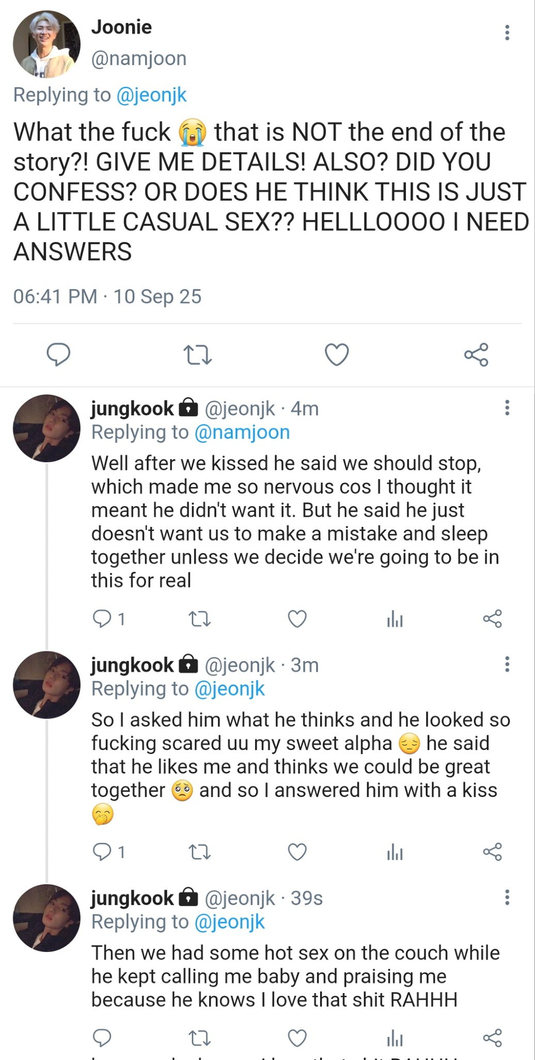535x1060 pixels.
Task: Expand more options on jungkook's 39s reply
Action: (507, 897)
